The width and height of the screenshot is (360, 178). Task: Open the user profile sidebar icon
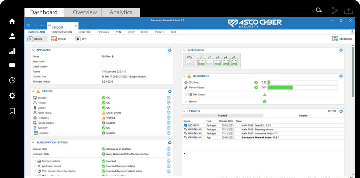12,36
